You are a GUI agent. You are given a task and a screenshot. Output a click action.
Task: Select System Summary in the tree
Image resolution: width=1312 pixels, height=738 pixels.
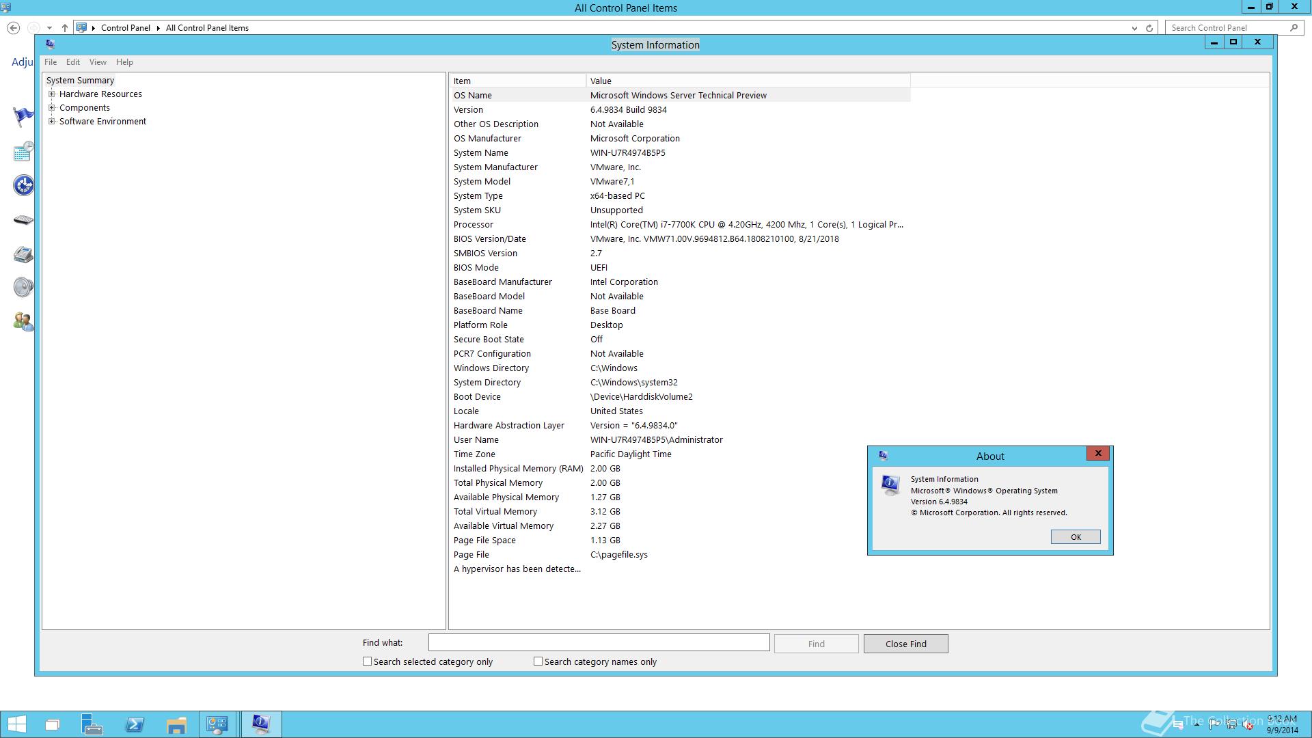[x=80, y=81]
